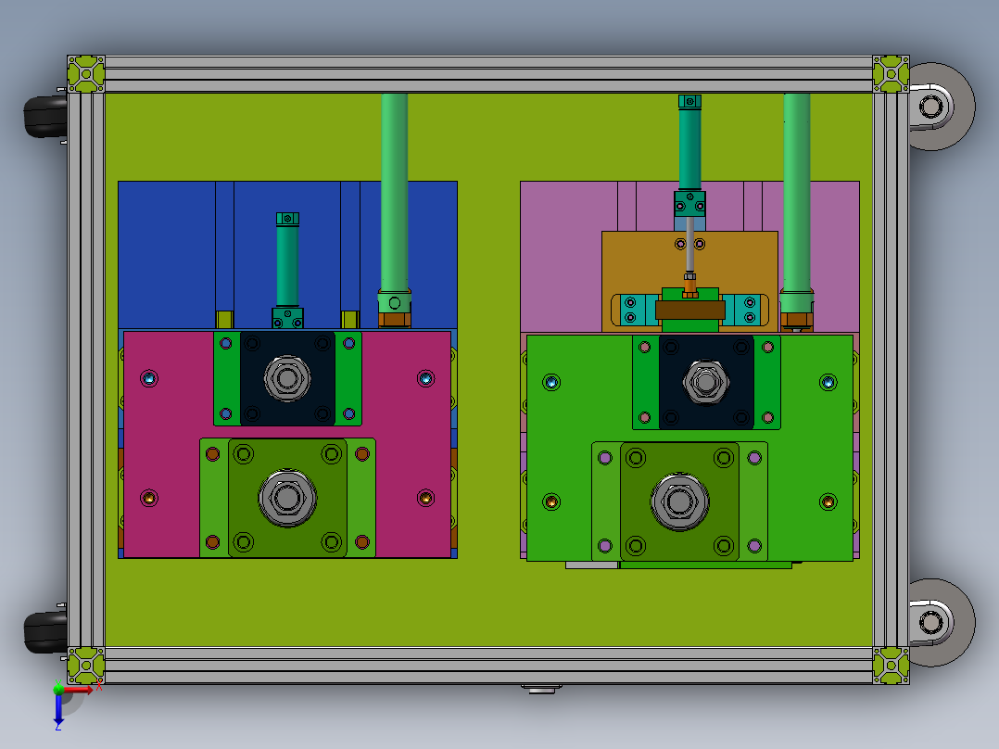Click the red X axis of coordinate triad

click(x=79, y=689)
